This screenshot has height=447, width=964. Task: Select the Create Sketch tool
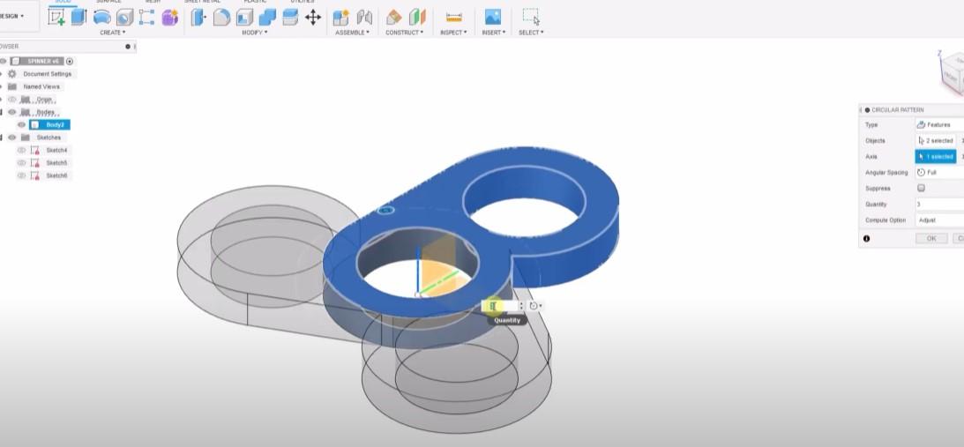click(56, 18)
